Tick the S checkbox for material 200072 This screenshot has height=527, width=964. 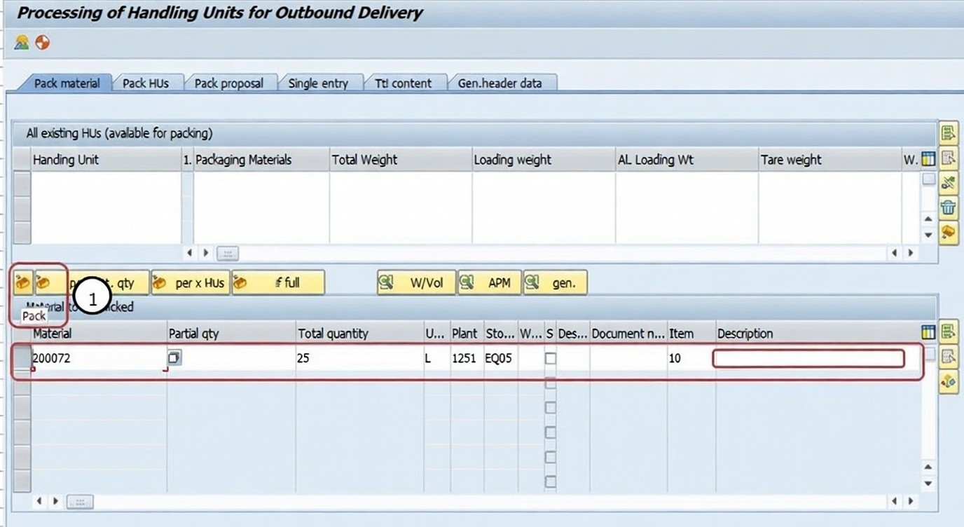point(551,358)
